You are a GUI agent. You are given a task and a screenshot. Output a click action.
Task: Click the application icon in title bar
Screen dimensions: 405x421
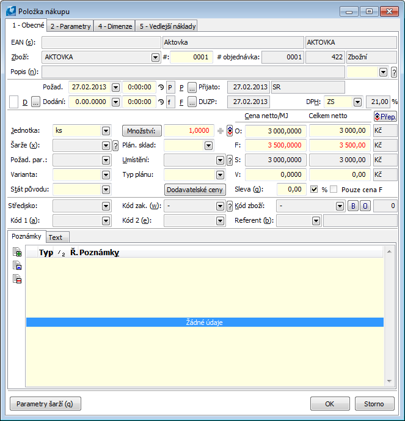coord(11,11)
